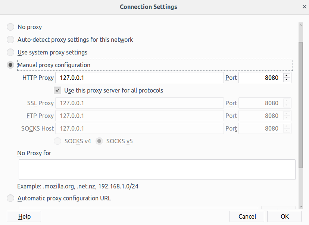Viewport: 309px width, 225px height.
Task: Choose Auto-detect proxy settings for this network
Action: point(10,40)
